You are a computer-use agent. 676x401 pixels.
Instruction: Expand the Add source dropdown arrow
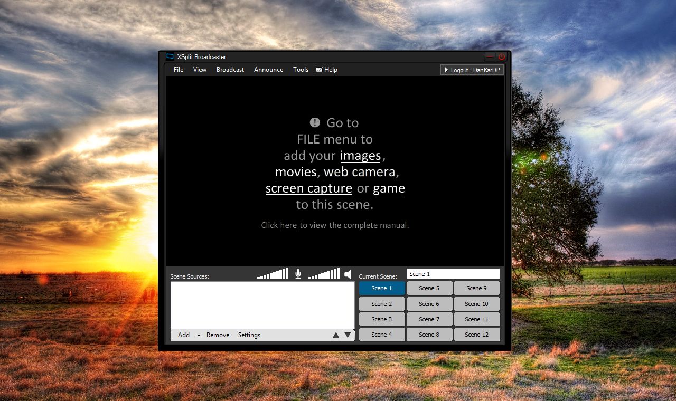(199, 336)
